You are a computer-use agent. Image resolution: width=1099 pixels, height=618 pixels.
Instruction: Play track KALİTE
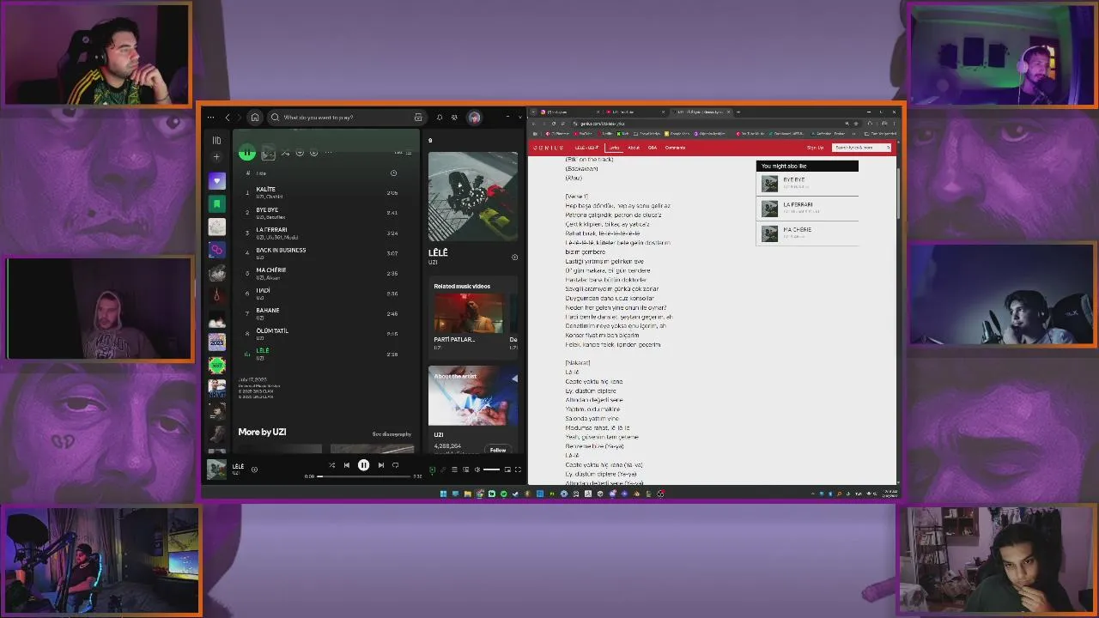pyautogui.click(x=326, y=192)
